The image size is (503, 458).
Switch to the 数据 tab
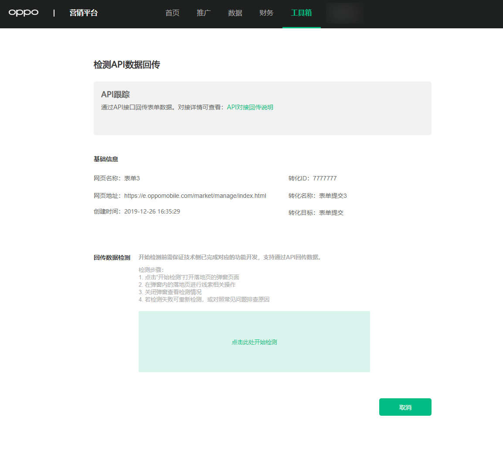(235, 13)
